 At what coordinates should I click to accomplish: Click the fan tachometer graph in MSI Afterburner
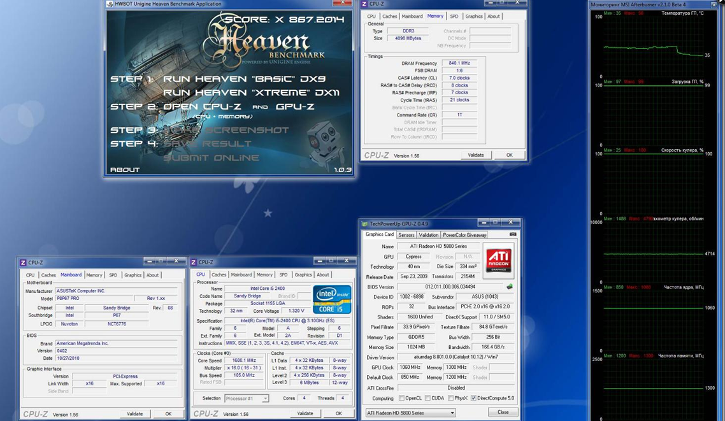[654, 252]
